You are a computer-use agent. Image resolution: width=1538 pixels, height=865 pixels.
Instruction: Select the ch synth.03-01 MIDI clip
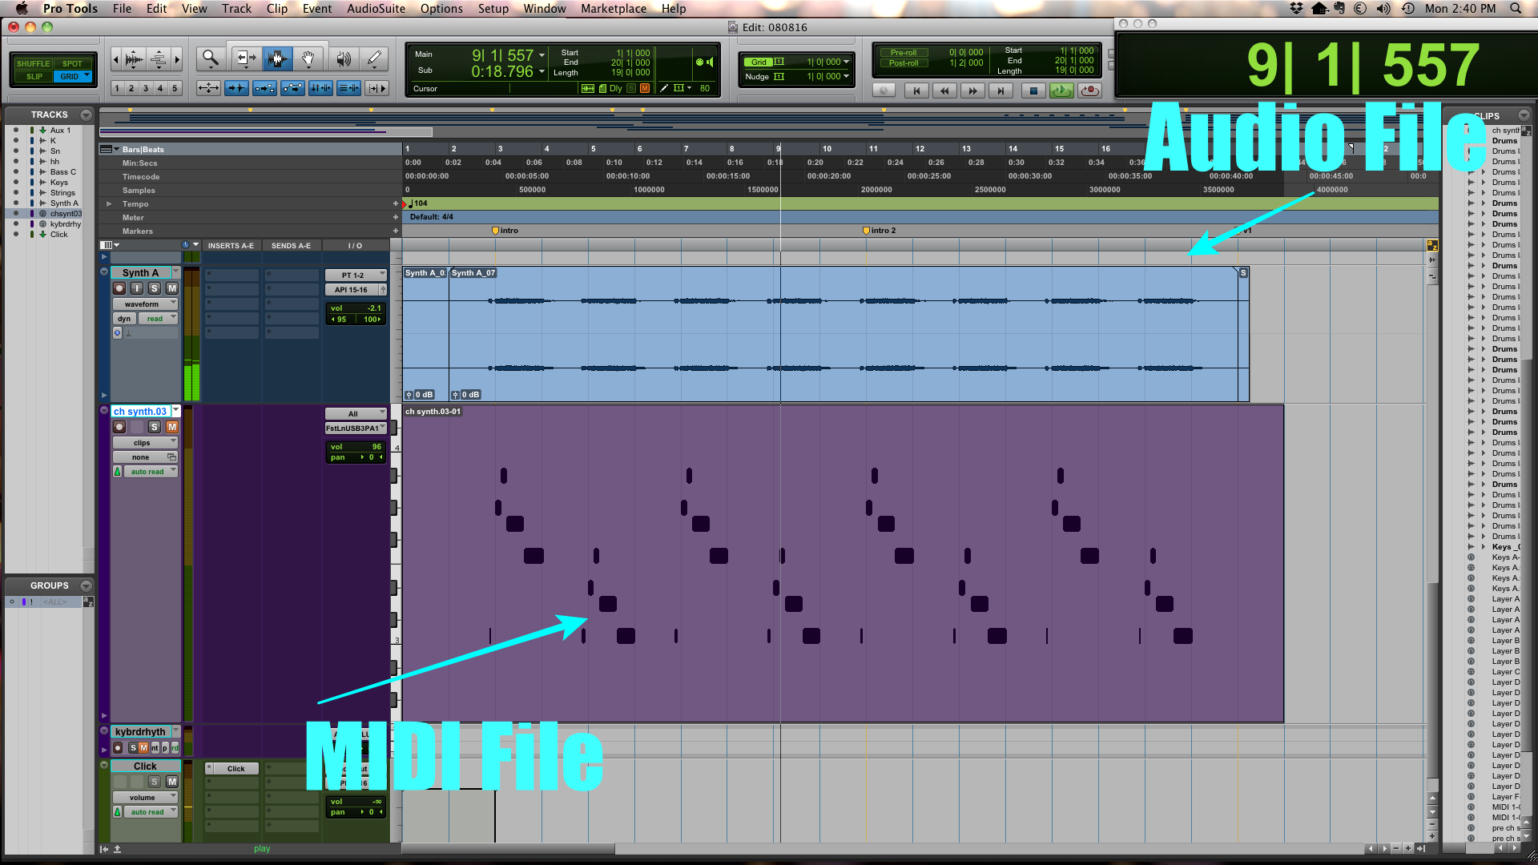point(843,563)
